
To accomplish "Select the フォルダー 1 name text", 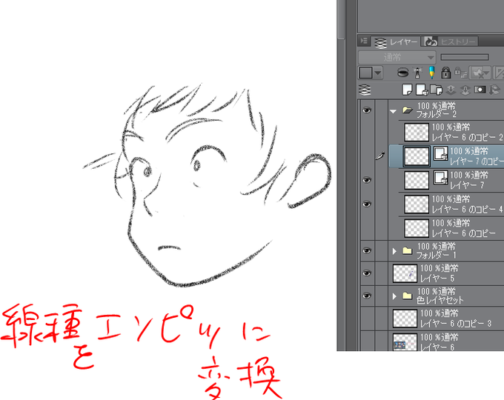I will tap(437, 256).
